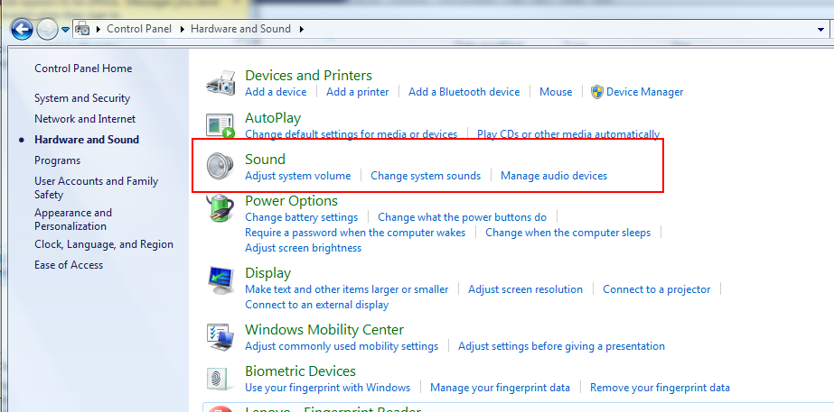834x412 pixels.
Task: Open the Display heading
Action: point(268,273)
